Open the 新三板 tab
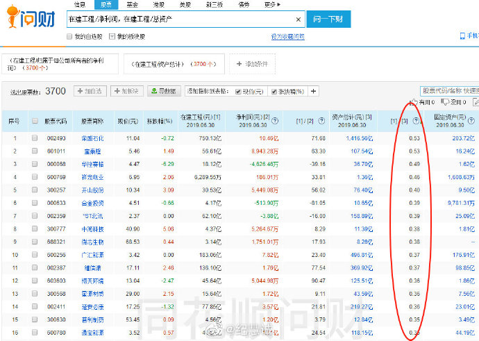Screen dimensions: 479x341 coord(214,4)
